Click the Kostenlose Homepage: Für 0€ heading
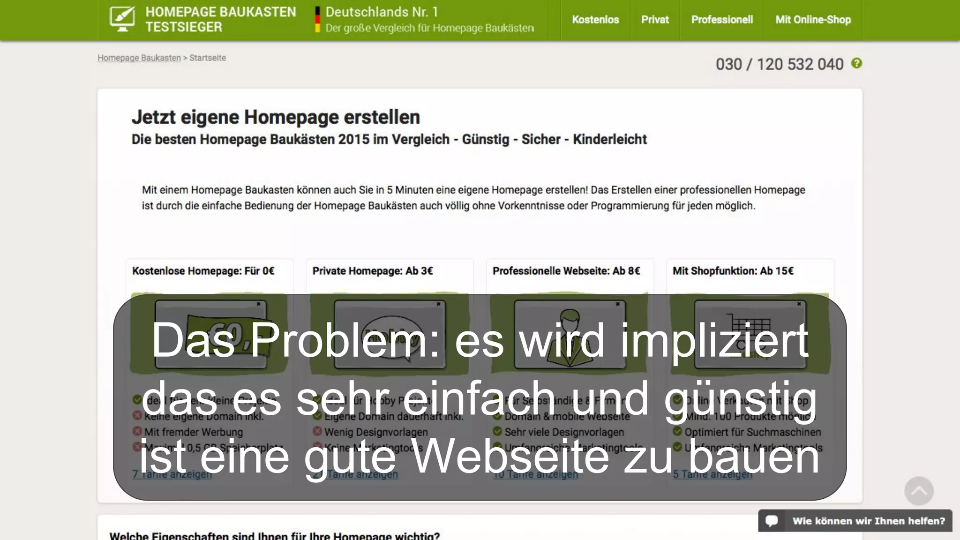 tap(203, 271)
